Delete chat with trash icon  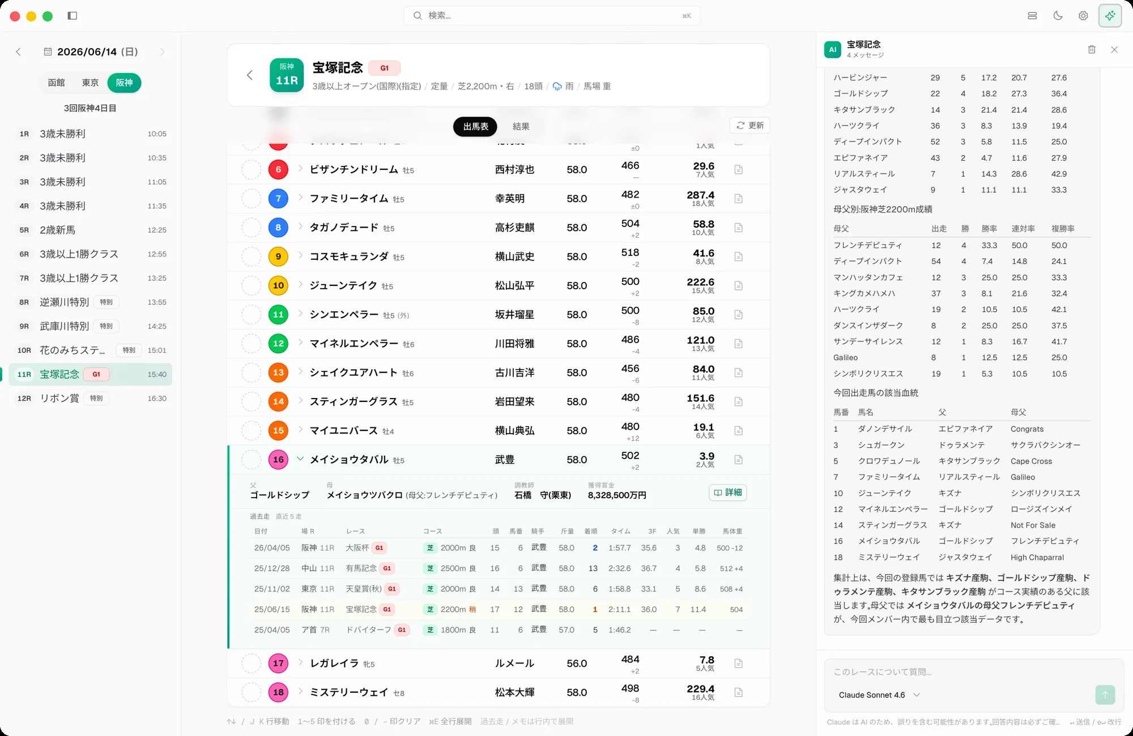pos(1092,50)
